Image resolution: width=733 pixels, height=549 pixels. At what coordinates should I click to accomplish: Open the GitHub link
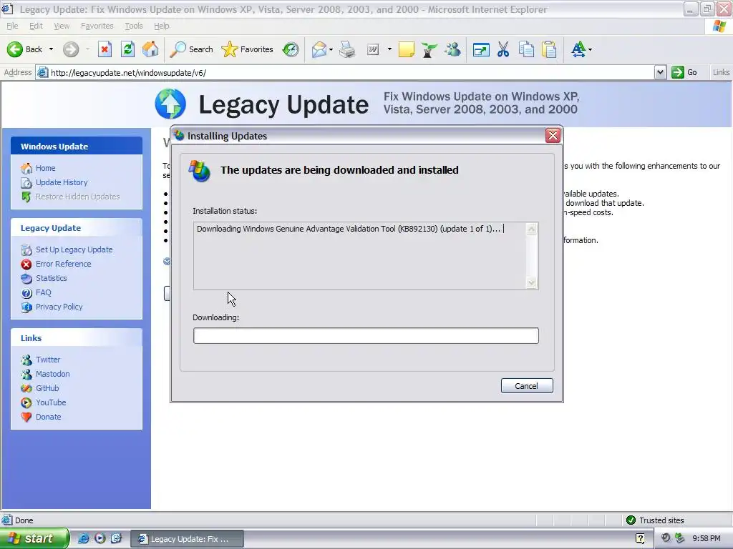pyautogui.click(x=47, y=388)
